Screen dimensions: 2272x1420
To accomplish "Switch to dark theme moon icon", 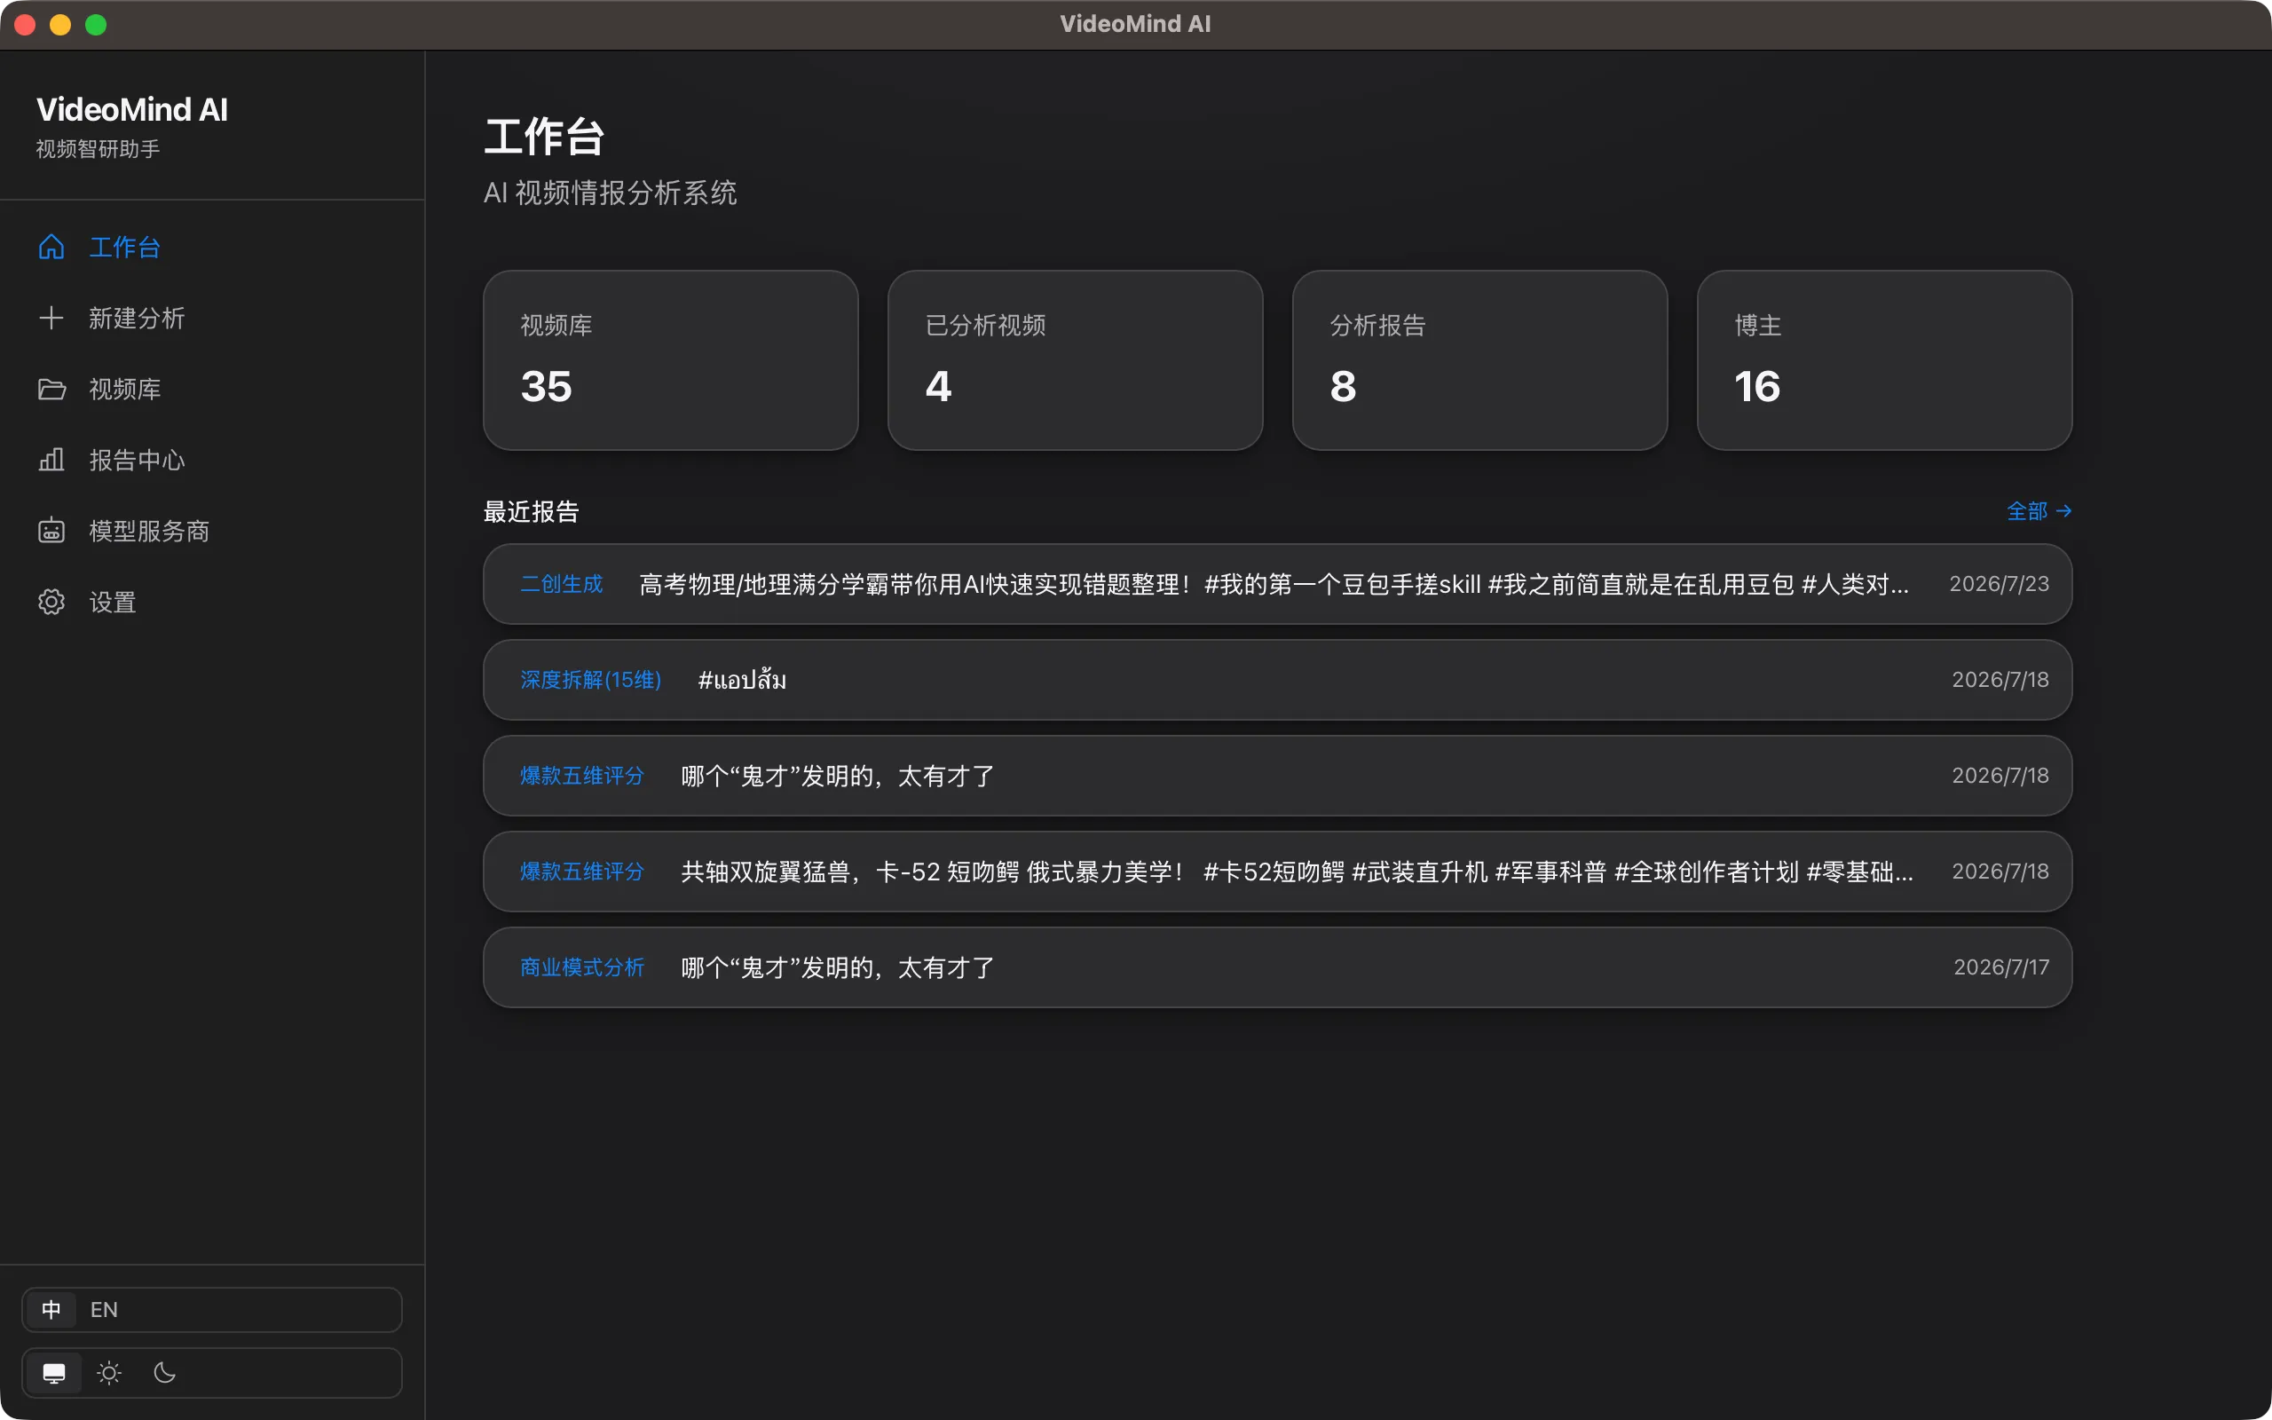I will pos(164,1373).
